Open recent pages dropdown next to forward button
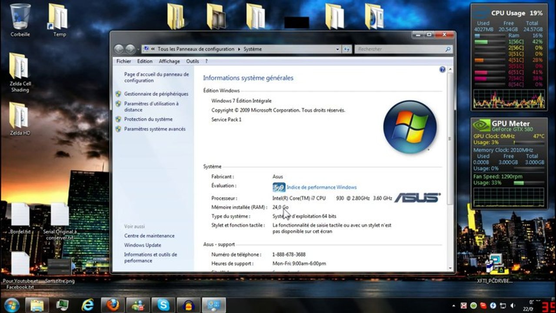 coord(138,50)
